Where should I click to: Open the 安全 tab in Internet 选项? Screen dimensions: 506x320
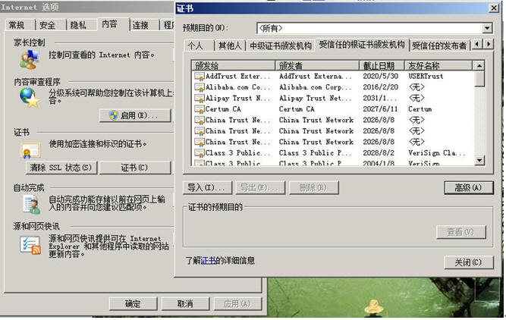(x=48, y=25)
